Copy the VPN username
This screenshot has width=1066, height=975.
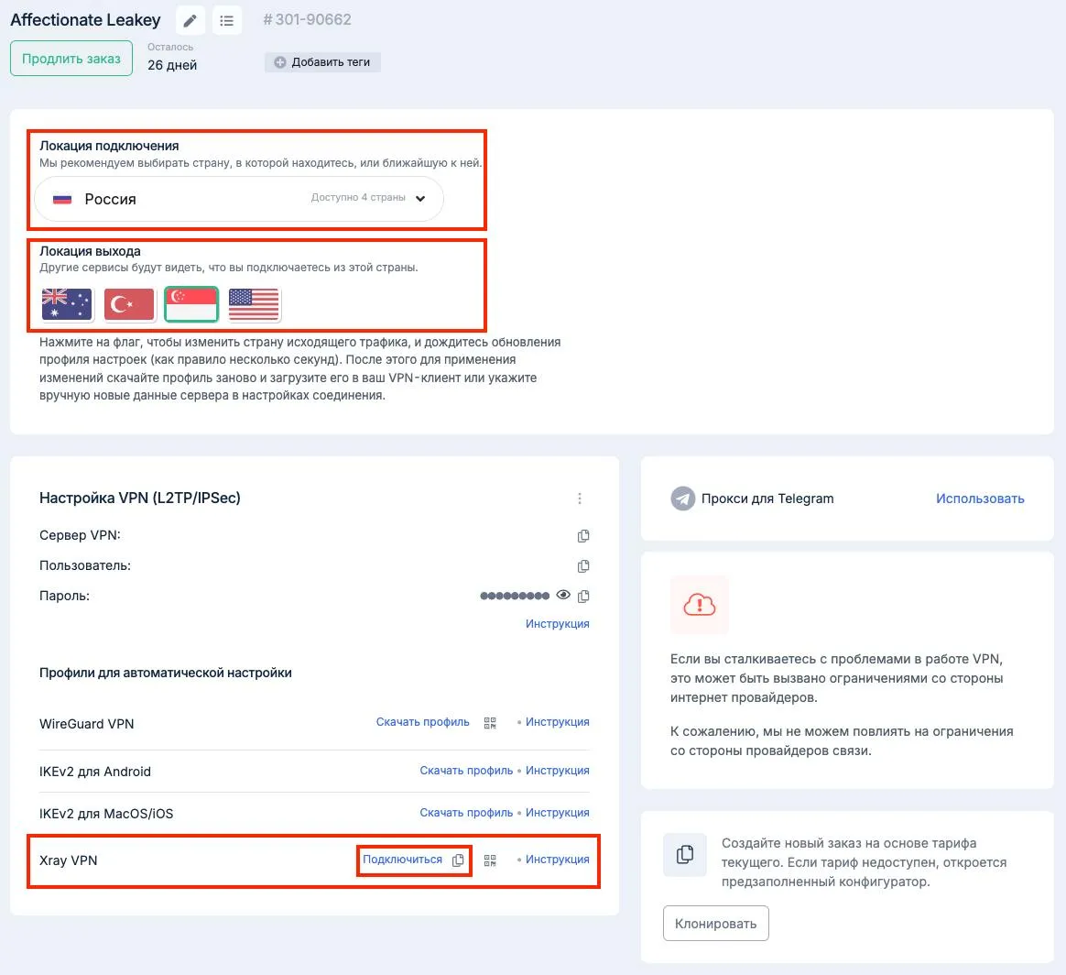tap(583, 566)
